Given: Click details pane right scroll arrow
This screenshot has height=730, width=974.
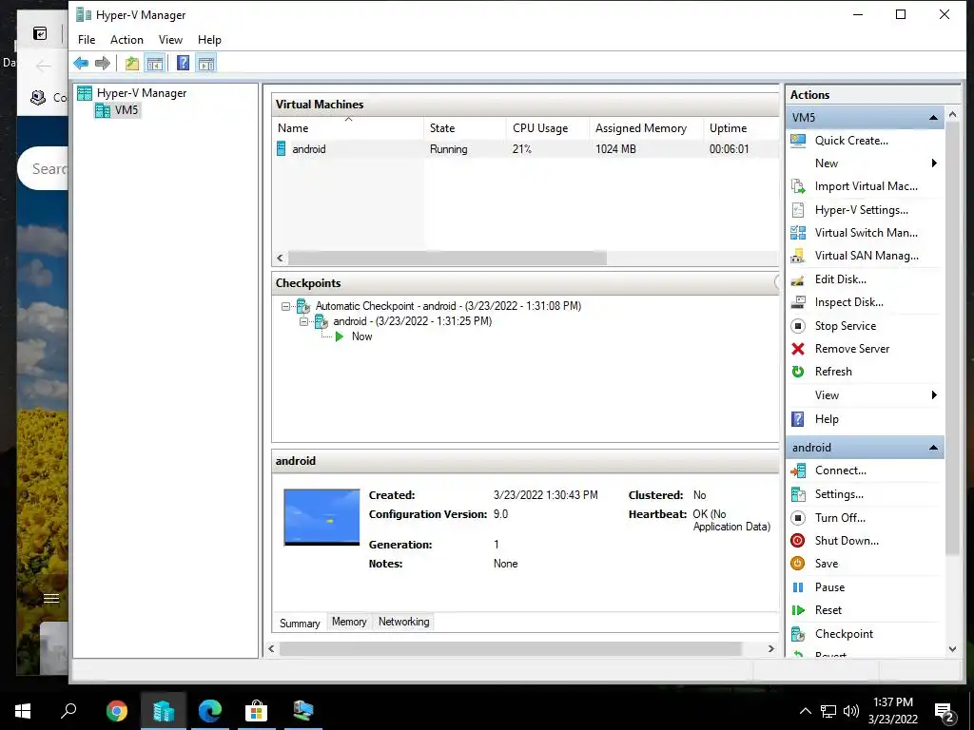Looking at the screenshot, I should [x=770, y=648].
